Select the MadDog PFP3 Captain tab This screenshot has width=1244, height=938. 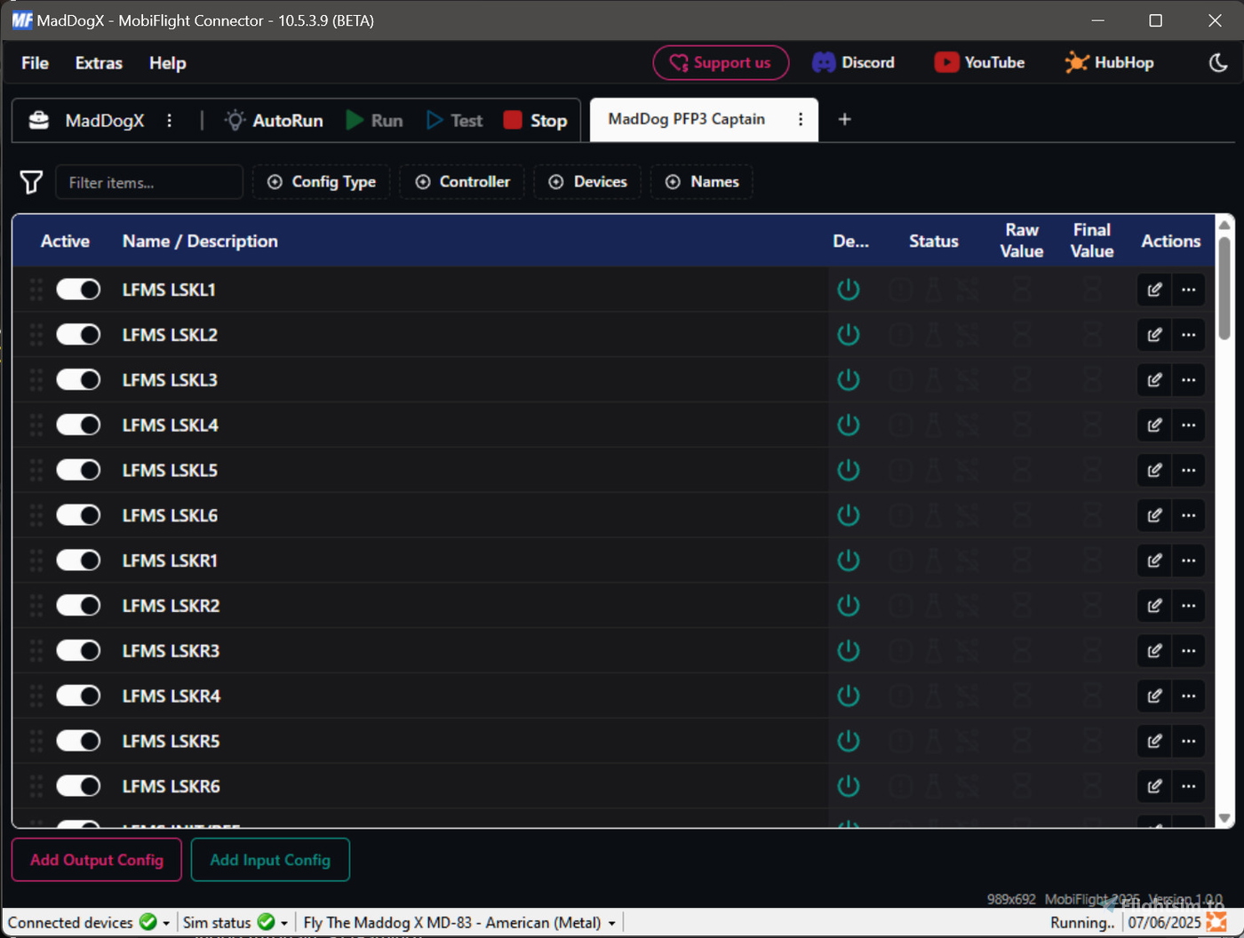(686, 119)
